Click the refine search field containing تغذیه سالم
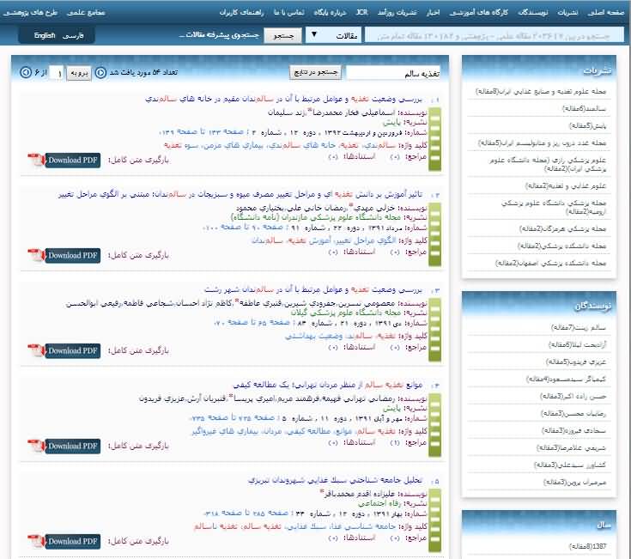The width and height of the screenshot is (631, 559). pos(393,73)
